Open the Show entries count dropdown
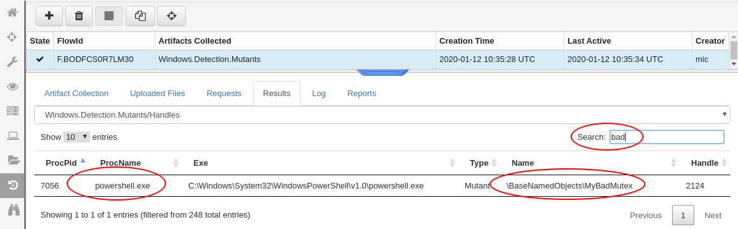 click(77, 137)
